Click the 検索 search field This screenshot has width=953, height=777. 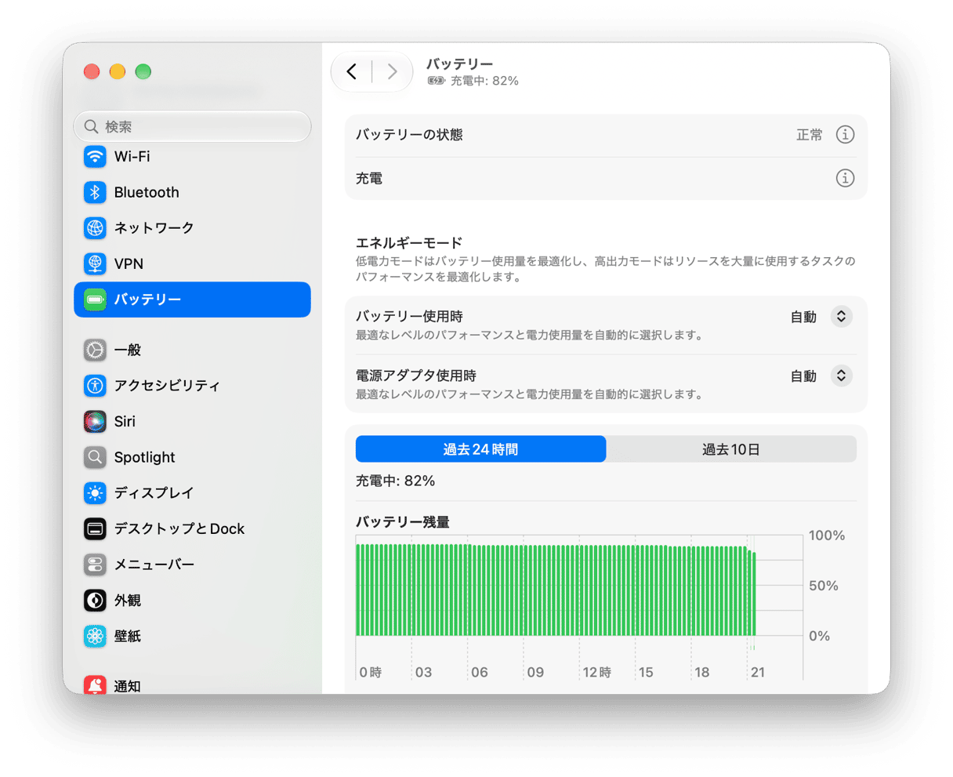click(193, 126)
